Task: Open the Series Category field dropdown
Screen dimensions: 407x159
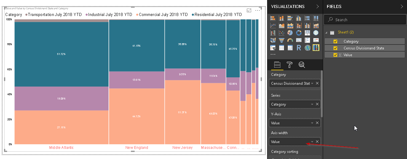Action: click(x=312, y=104)
